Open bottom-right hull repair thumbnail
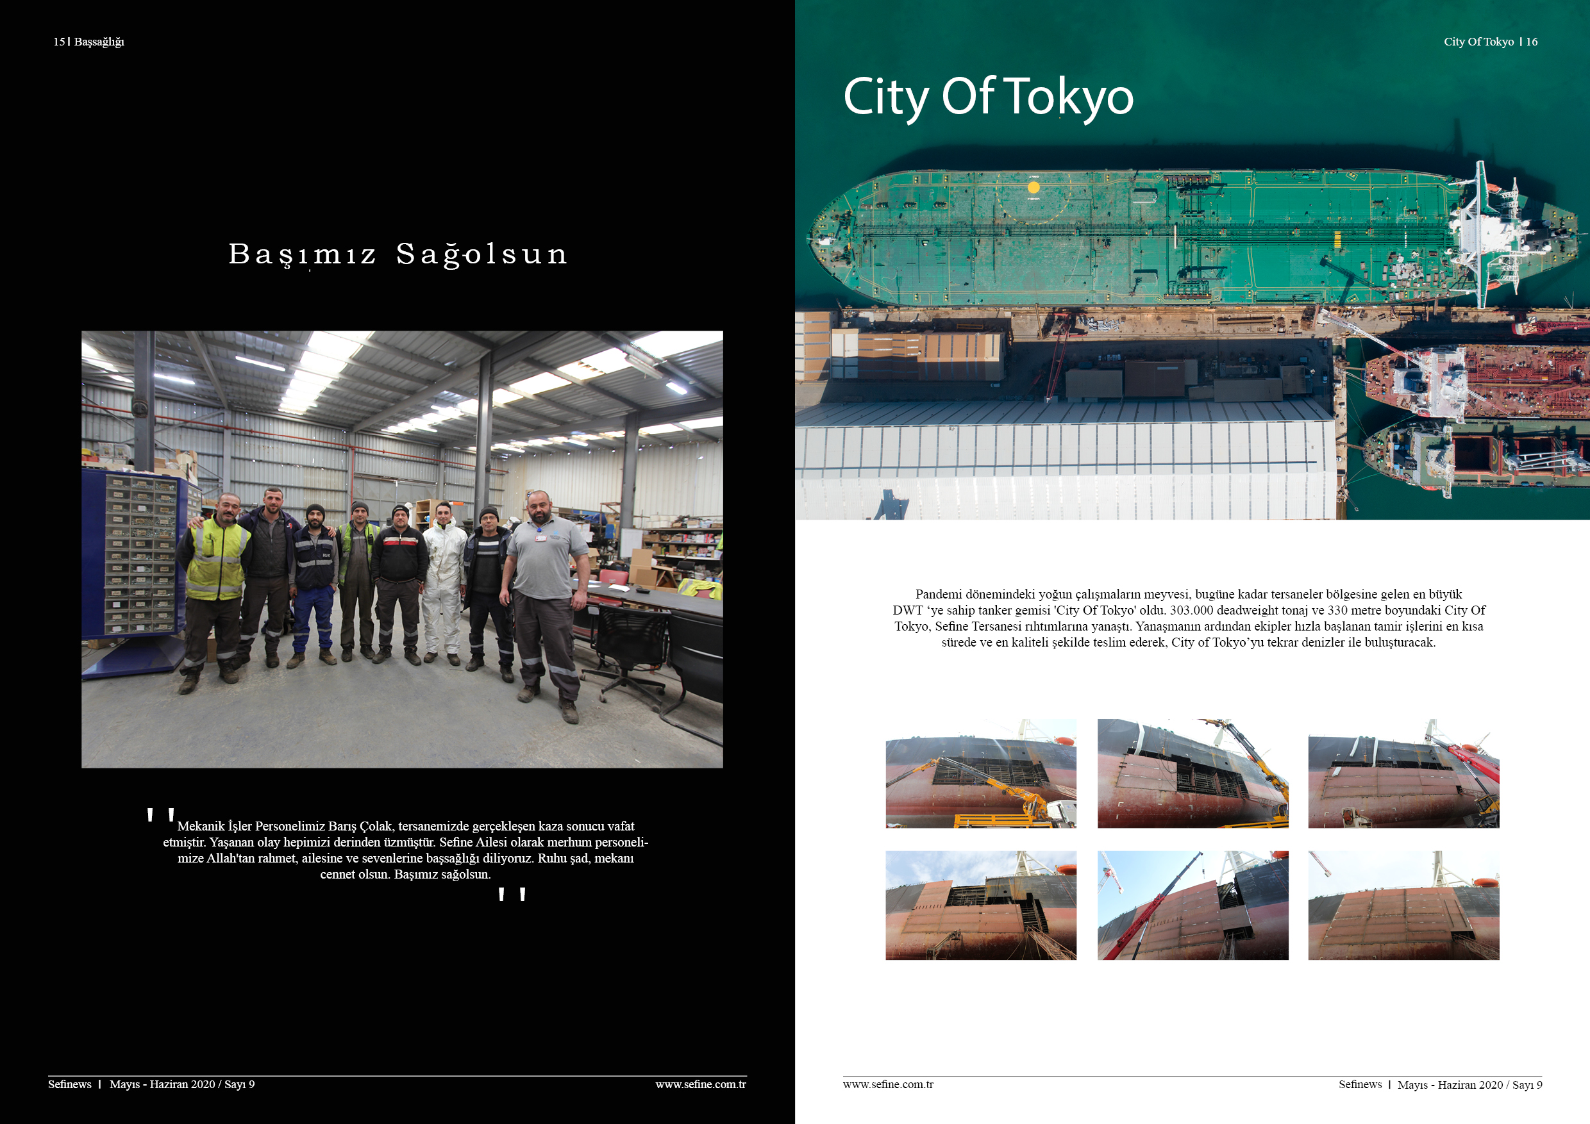 tap(1403, 905)
